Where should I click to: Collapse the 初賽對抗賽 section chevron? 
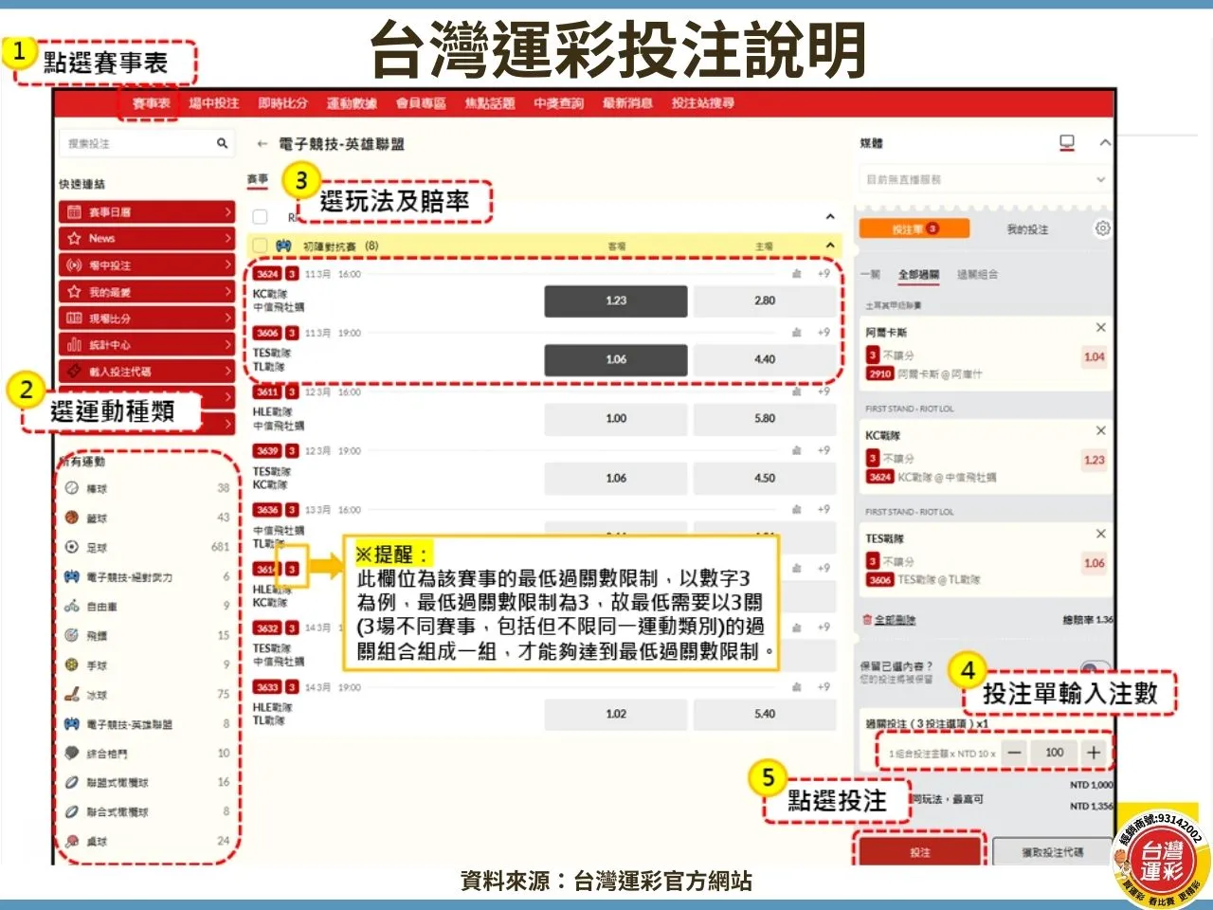(830, 246)
